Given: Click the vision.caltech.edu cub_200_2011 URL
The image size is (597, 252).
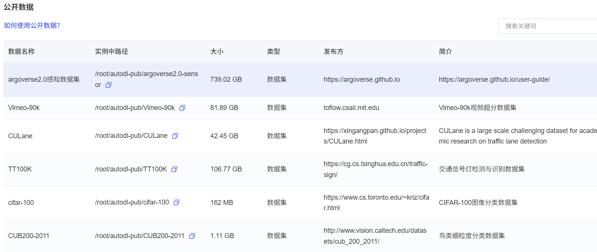Looking at the screenshot, I should (x=375, y=236).
